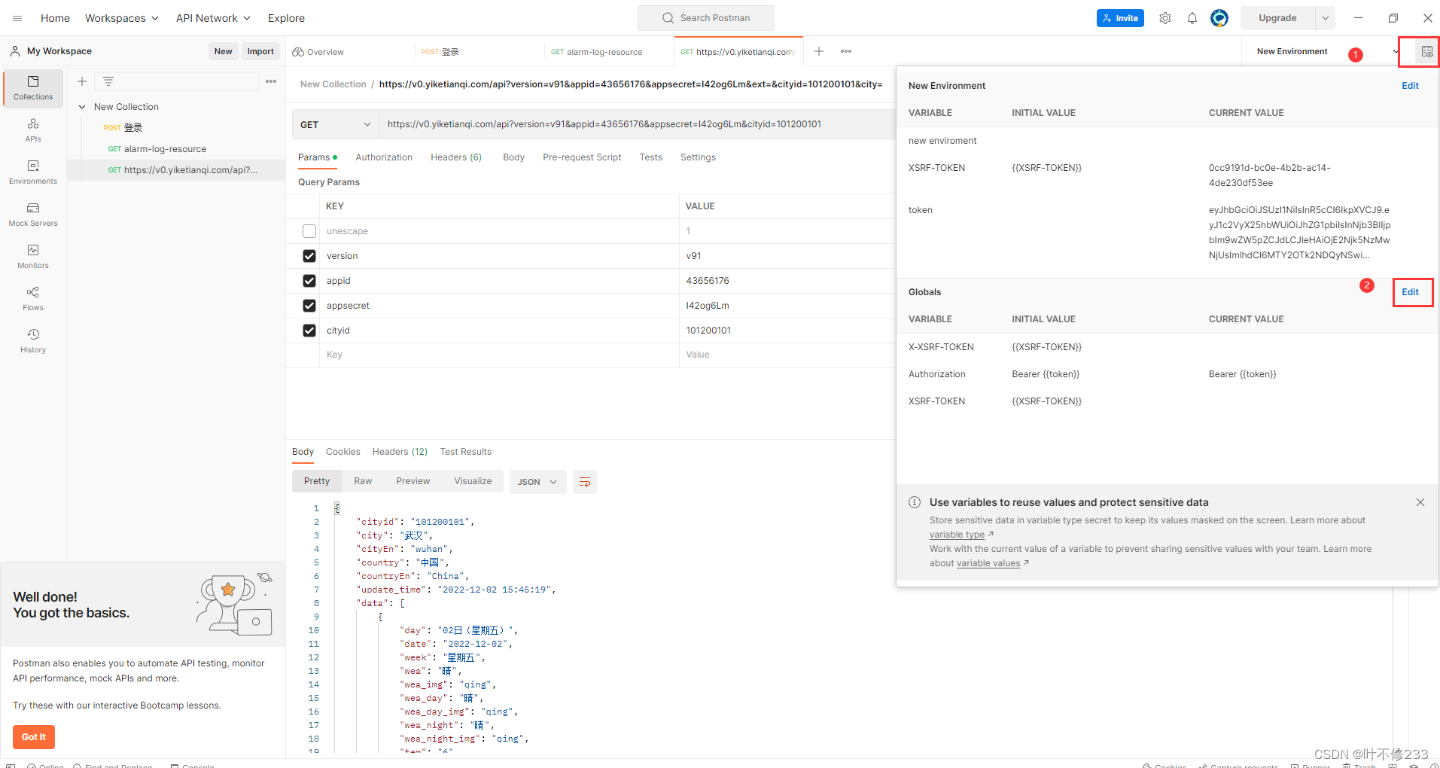Click the Invite button
The image size is (1440, 768).
pos(1120,18)
